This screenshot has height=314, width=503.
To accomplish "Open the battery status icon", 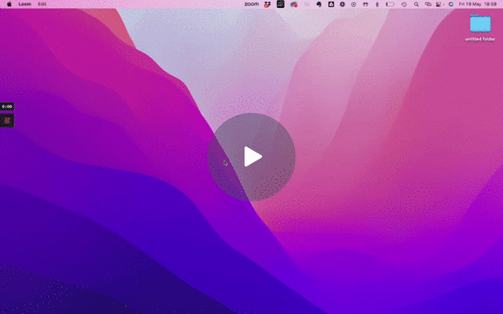I will coord(389,4).
